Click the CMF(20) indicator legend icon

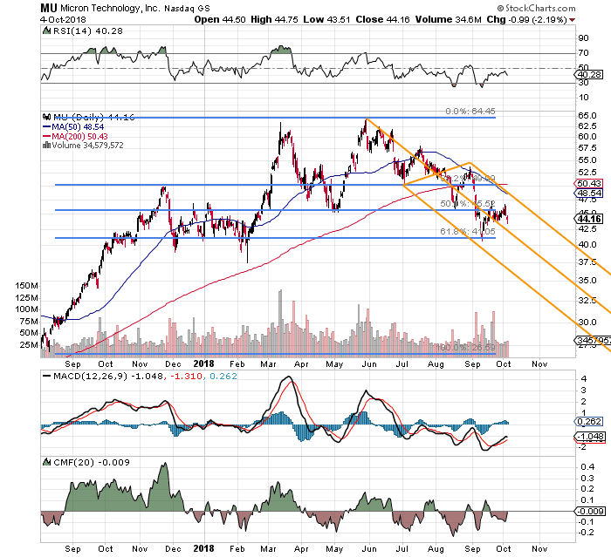[46, 462]
